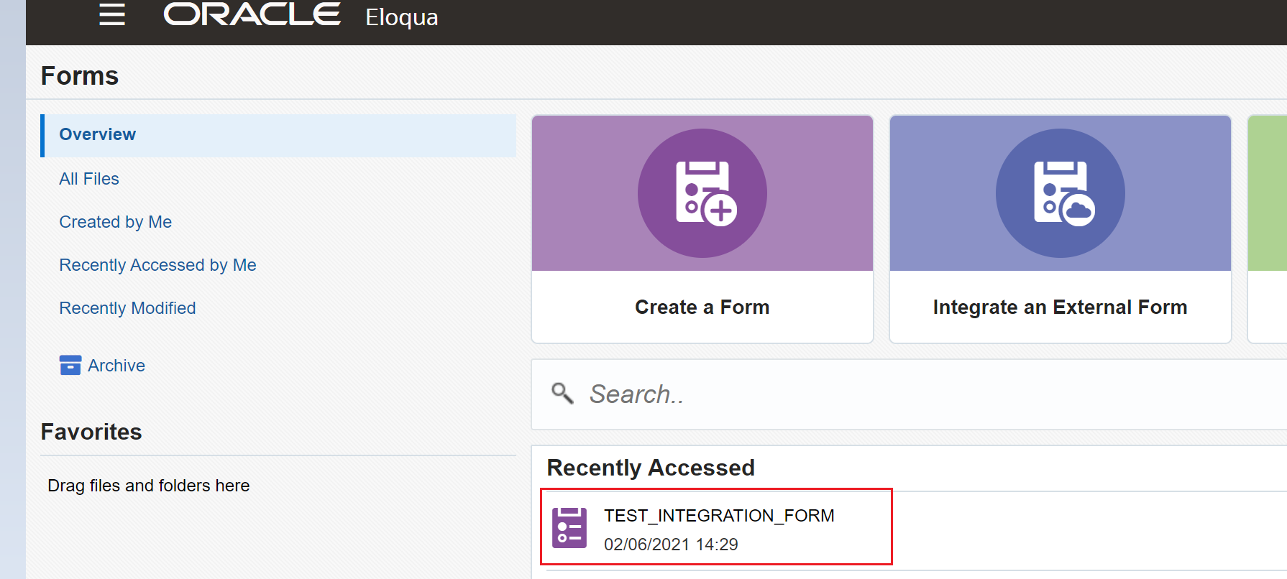Click the Integrate an External Form cloud icon
This screenshot has height=579, width=1287.
click(1061, 193)
